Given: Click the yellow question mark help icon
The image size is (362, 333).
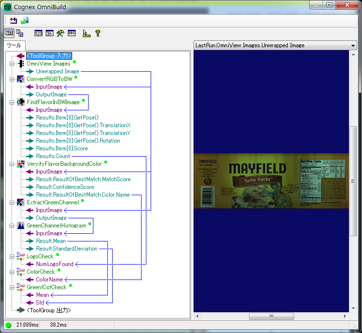Looking at the screenshot, I should tap(98, 33).
